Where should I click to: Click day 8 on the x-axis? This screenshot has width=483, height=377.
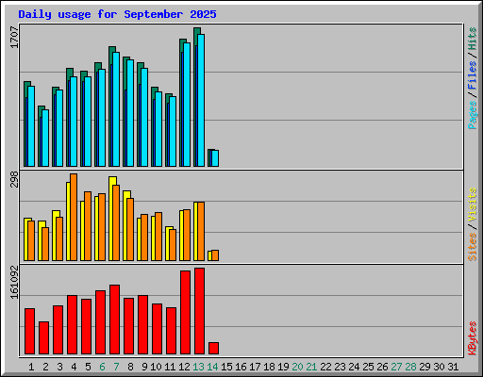[130, 367]
